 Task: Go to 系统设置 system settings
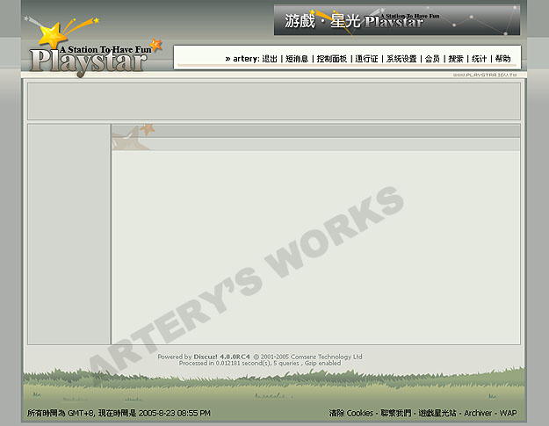pyautogui.click(x=401, y=59)
